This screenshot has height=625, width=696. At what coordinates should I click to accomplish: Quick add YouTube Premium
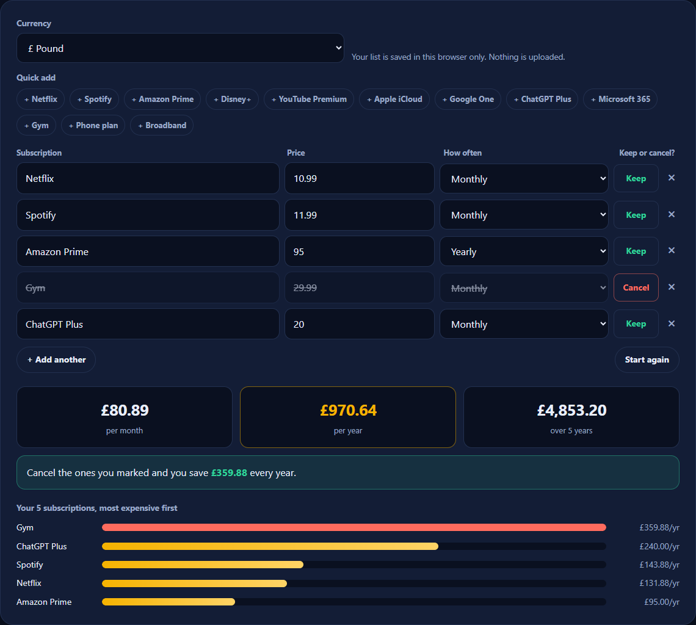click(309, 99)
